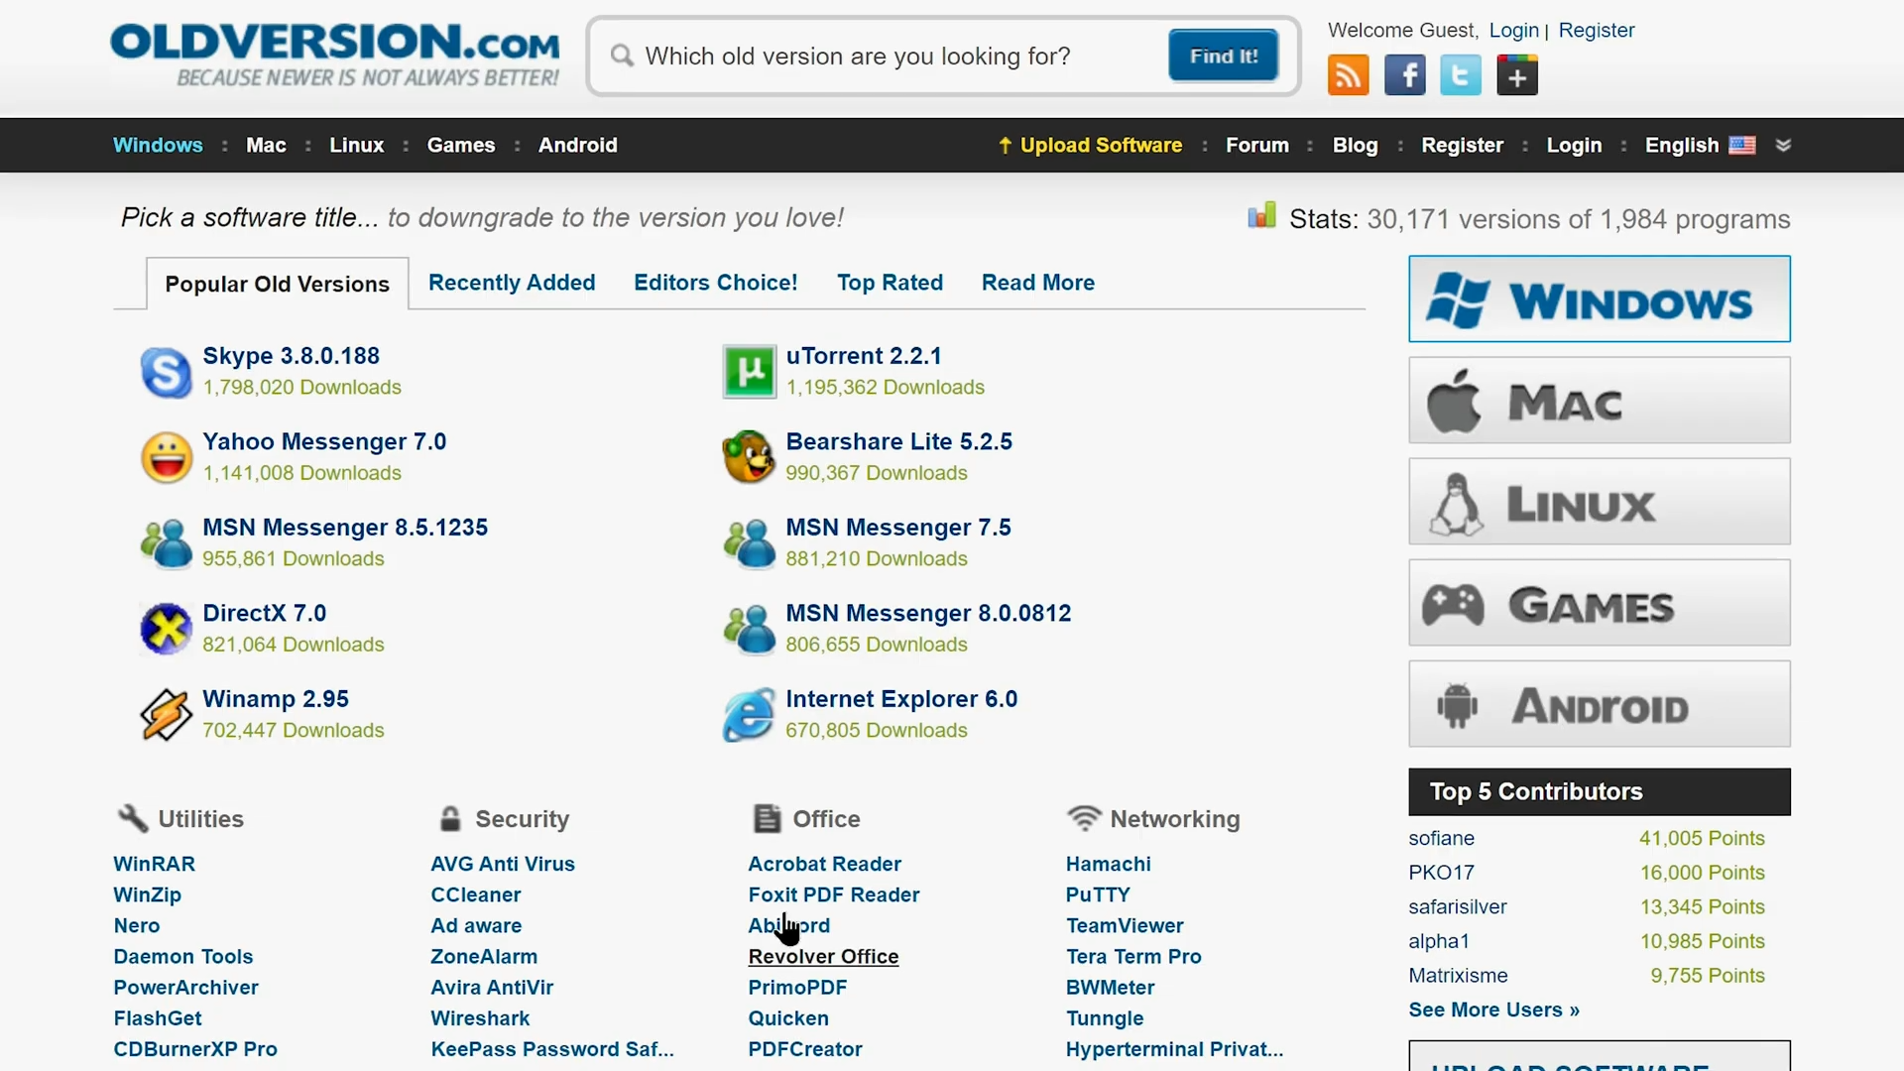Click the stats bar chart icon
1904x1071 pixels.
[1261, 215]
